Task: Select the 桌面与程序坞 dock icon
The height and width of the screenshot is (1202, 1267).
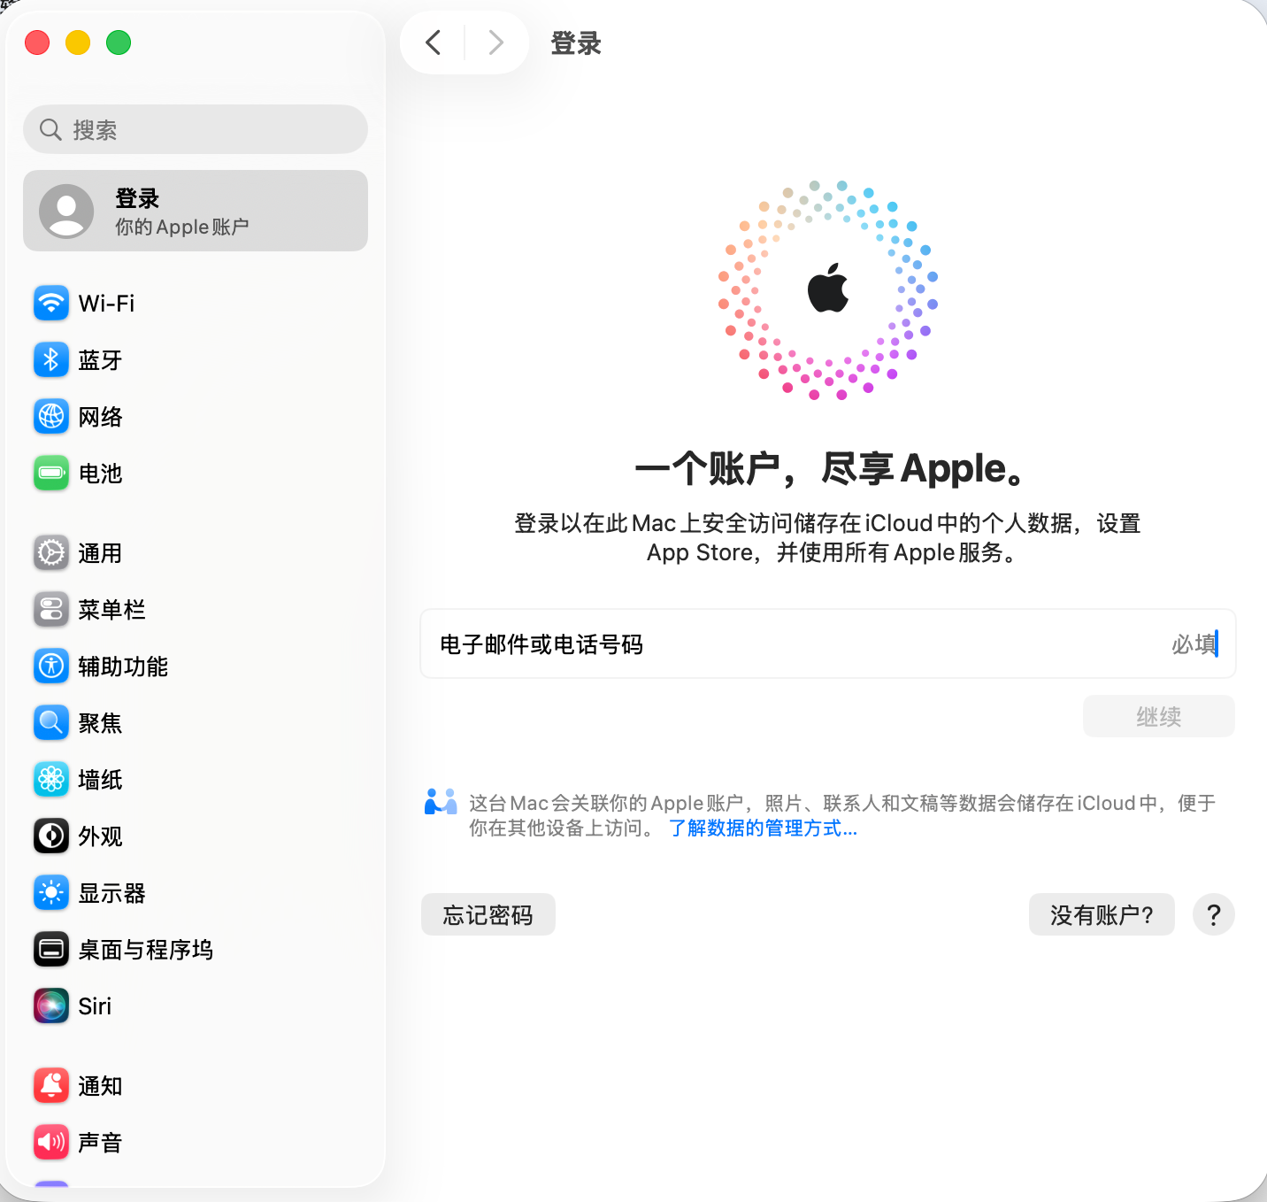Action: 51,950
